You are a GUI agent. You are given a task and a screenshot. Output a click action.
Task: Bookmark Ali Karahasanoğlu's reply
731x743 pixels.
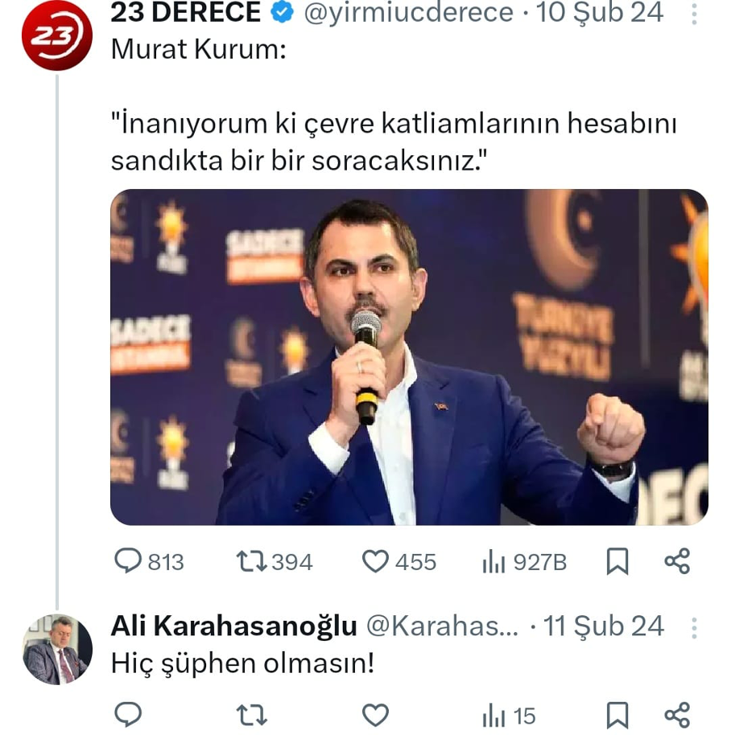pyautogui.click(x=617, y=714)
